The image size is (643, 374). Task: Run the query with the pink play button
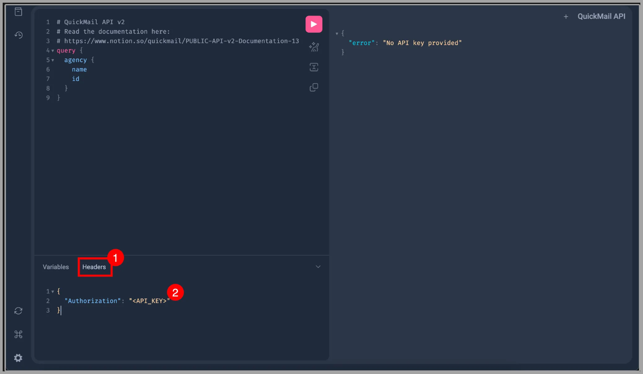(314, 24)
